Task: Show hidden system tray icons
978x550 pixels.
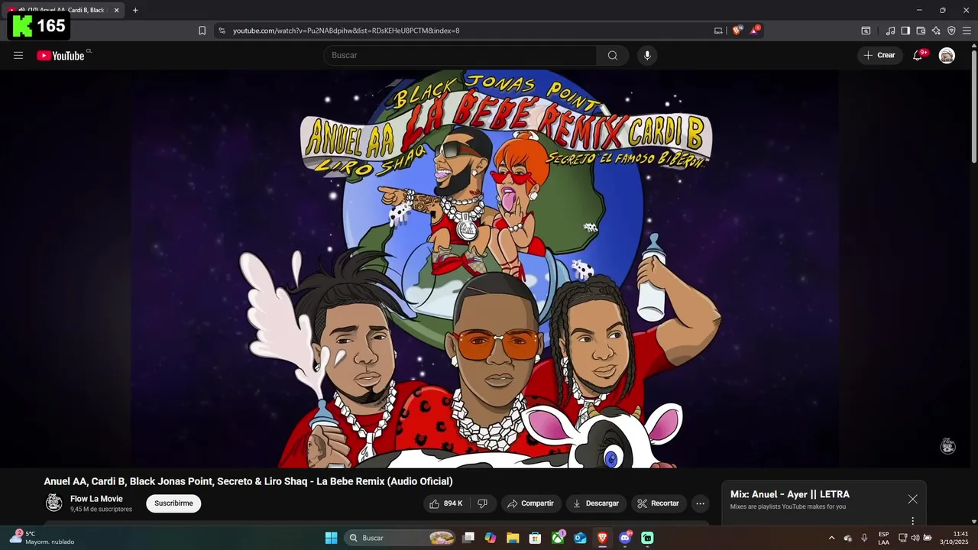Action: [831, 538]
